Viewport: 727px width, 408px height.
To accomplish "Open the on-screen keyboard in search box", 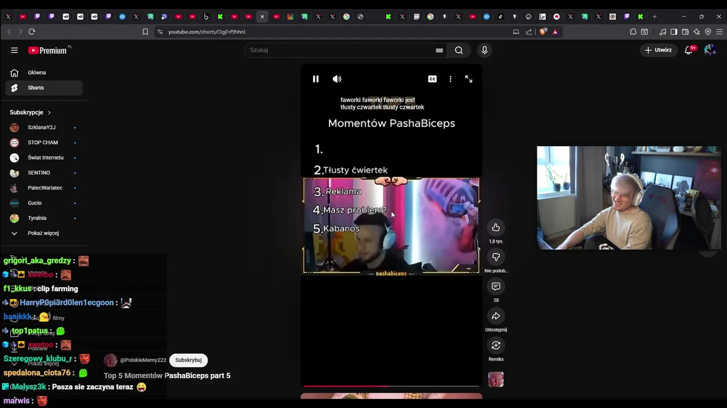I will click(x=439, y=50).
